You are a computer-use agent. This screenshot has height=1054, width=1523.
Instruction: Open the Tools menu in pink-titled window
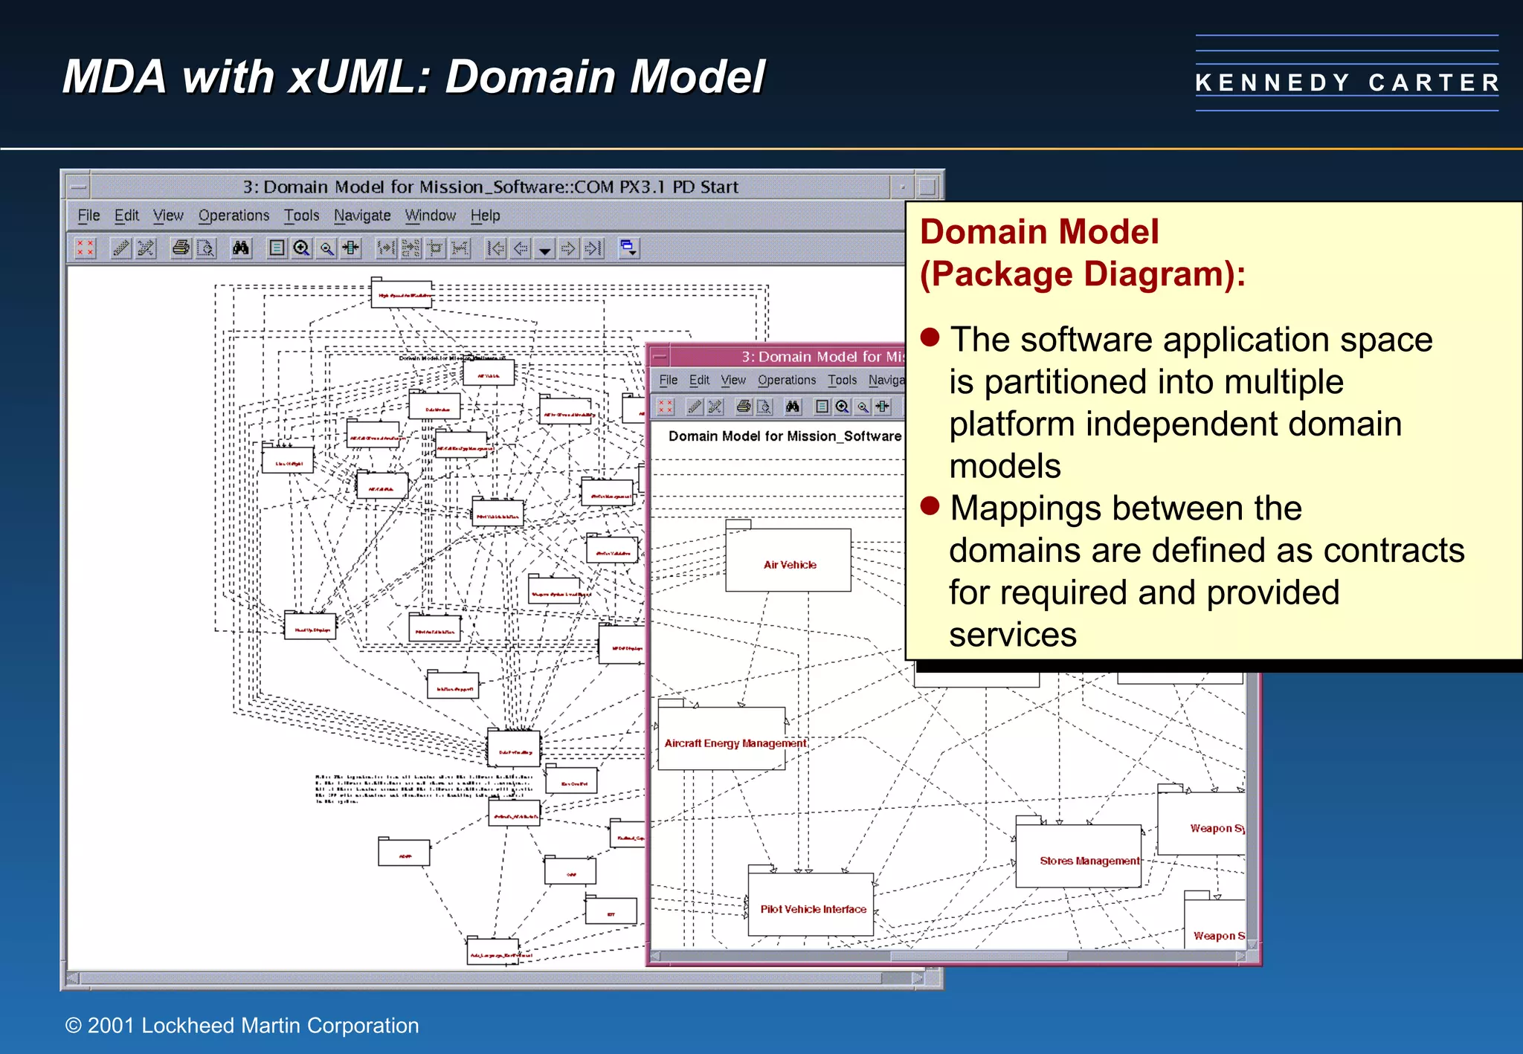[842, 380]
